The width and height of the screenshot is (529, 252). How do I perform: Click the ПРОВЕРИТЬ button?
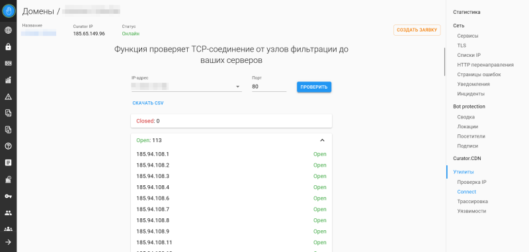(314, 87)
